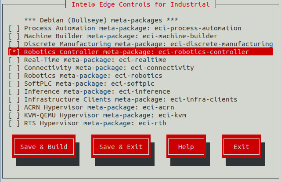This screenshot has width=281, height=182.
Task: Click the Exit button
Action: (241, 146)
